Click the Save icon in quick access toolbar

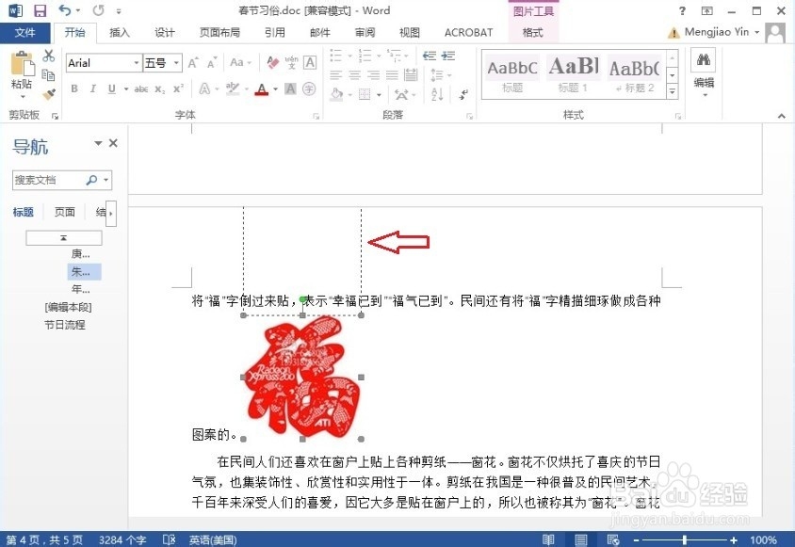point(40,10)
